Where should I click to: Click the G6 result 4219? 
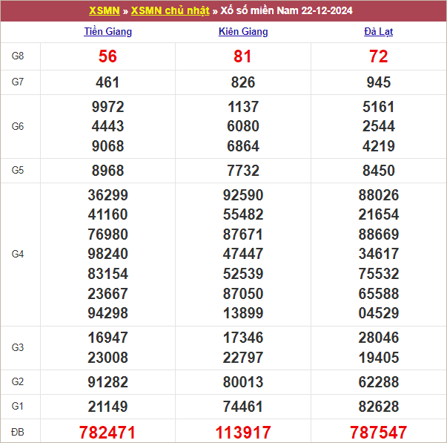(x=378, y=146)
